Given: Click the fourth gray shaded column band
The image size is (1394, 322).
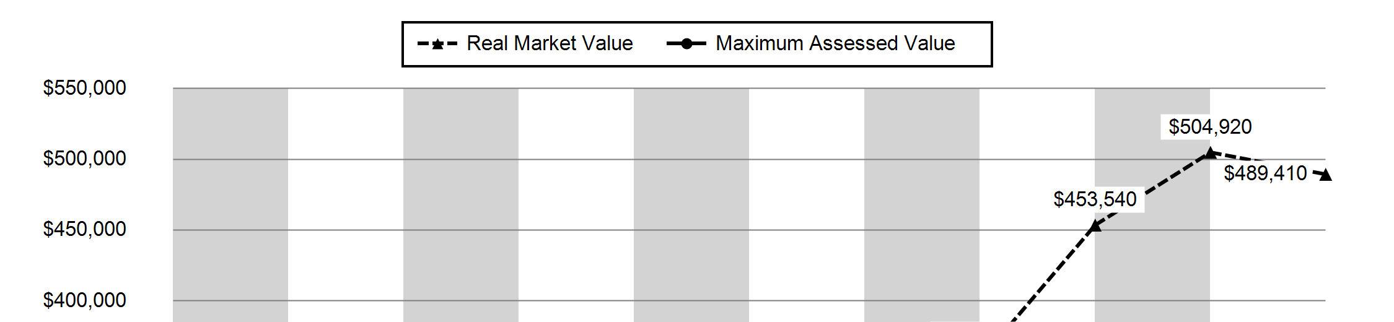Looking at the screenshot, I should point(922,205).
